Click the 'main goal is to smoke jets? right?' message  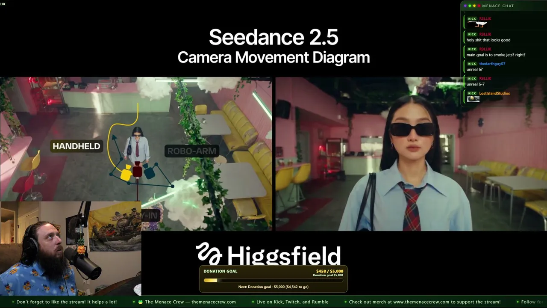496,55
